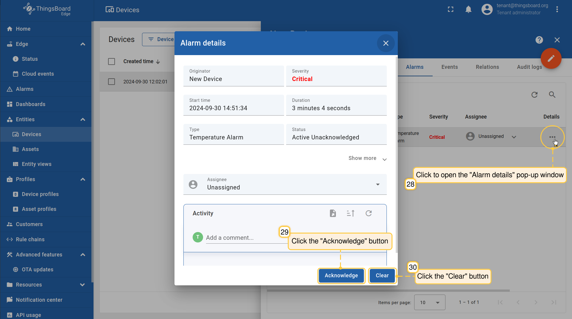Open Rule chains in sidebar
The image size is (572, 319).
[30, 239]
